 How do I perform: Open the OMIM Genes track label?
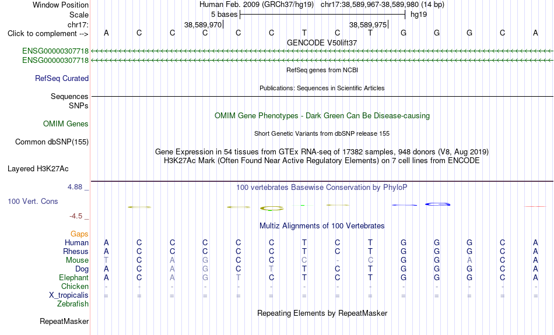click(x=65, y=124)
